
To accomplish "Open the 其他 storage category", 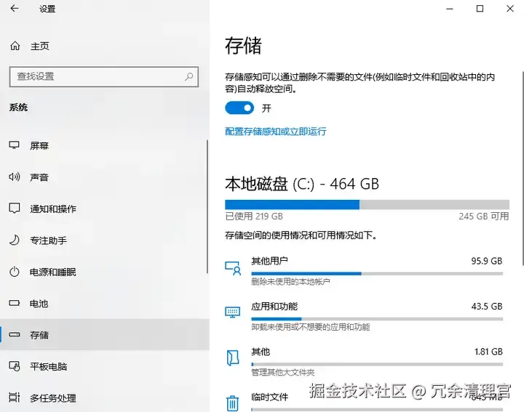I will pos(364,362).
